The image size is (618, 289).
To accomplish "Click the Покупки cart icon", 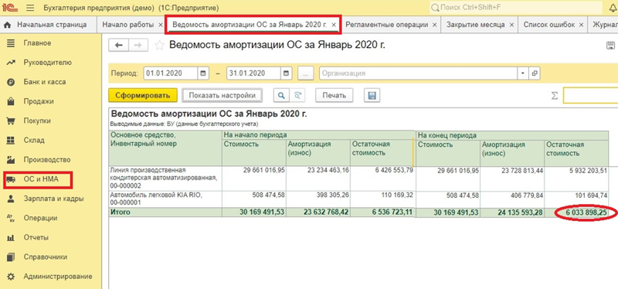I will 11,121.
